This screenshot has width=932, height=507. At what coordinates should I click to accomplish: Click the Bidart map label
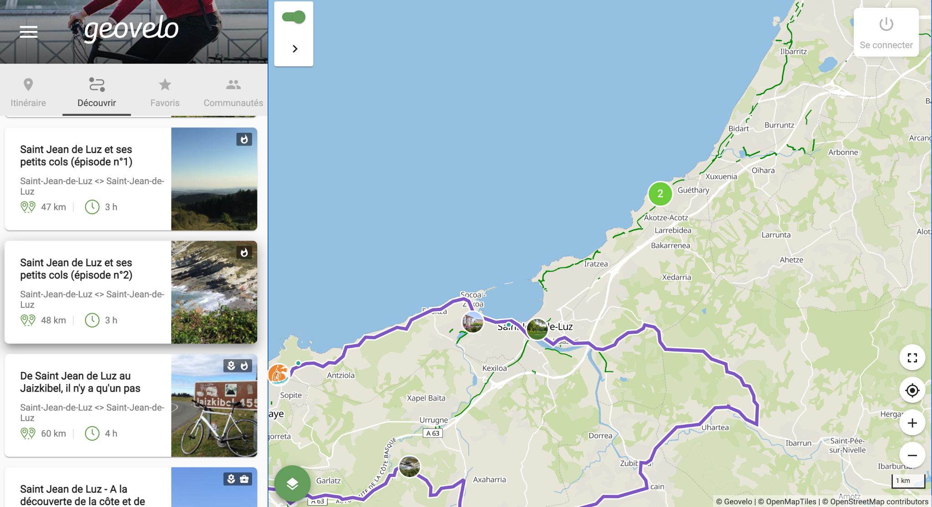click(x=739, y=129)
